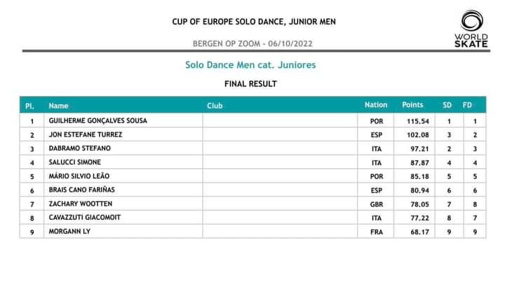Click the Club column header
This screenshot has width=505, height=285.
pyautogui.click(x=215, y=106)
